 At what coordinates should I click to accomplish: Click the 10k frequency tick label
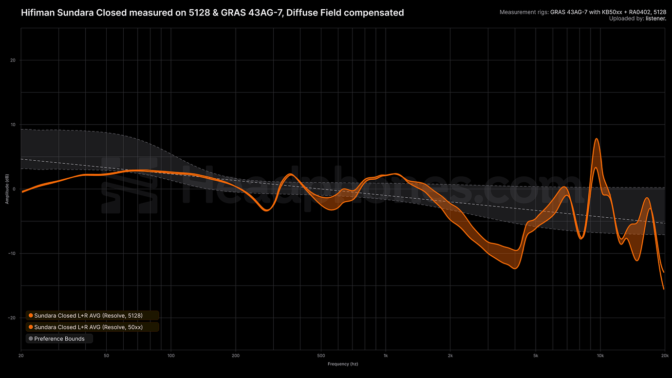pyautogui.click(x=600, y=356)
